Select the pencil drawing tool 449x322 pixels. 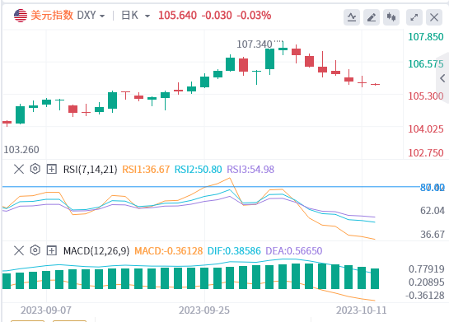[x=372, y=17]
